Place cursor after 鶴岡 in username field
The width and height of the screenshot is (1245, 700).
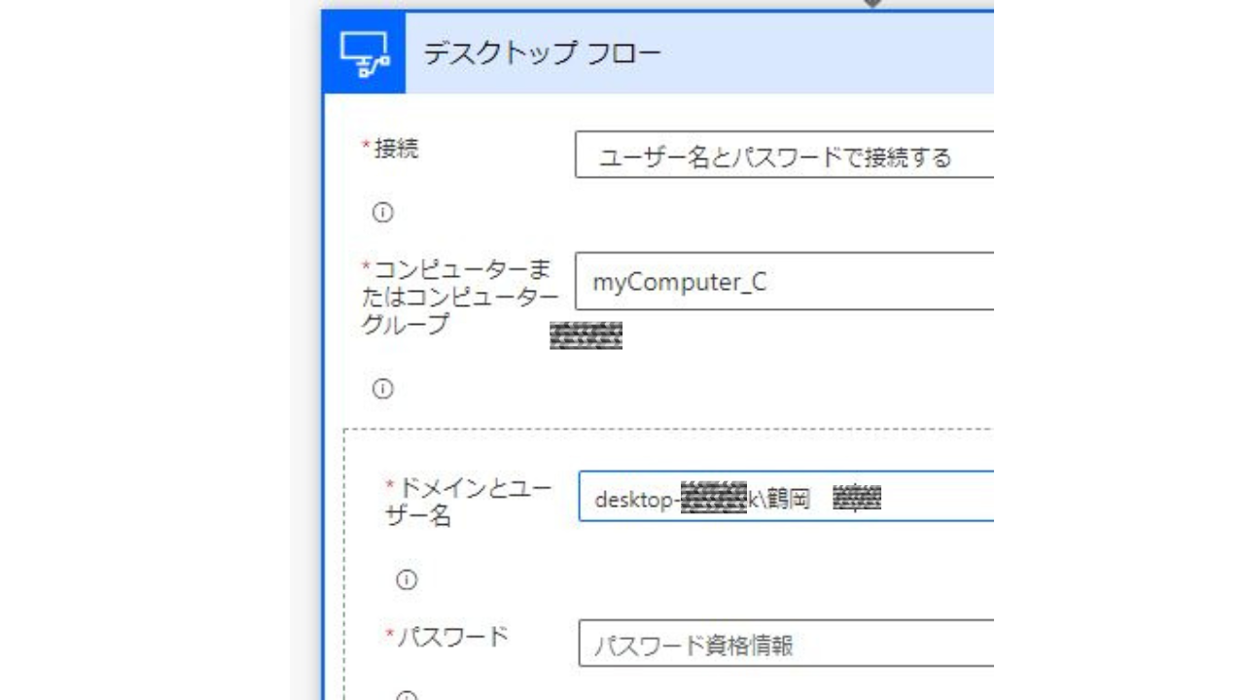(813, 499)
